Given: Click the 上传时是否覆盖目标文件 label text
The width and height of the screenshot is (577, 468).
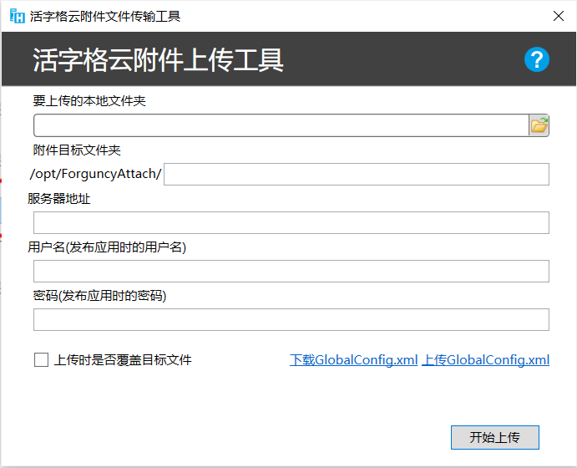Looking at the screenshot, I should click(123, 360).
